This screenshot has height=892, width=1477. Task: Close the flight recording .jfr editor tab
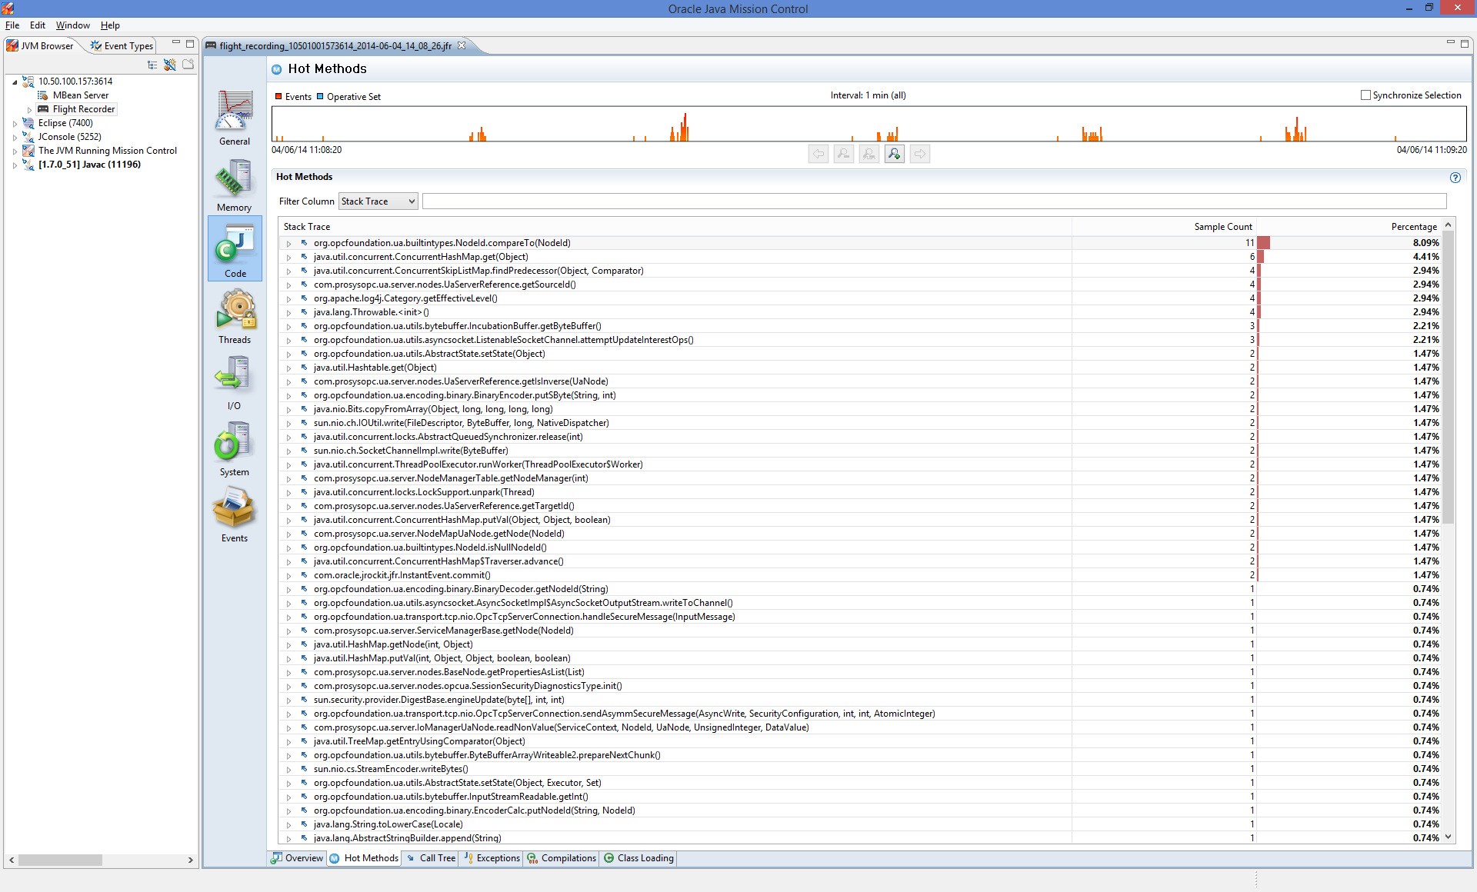point(462,45)
